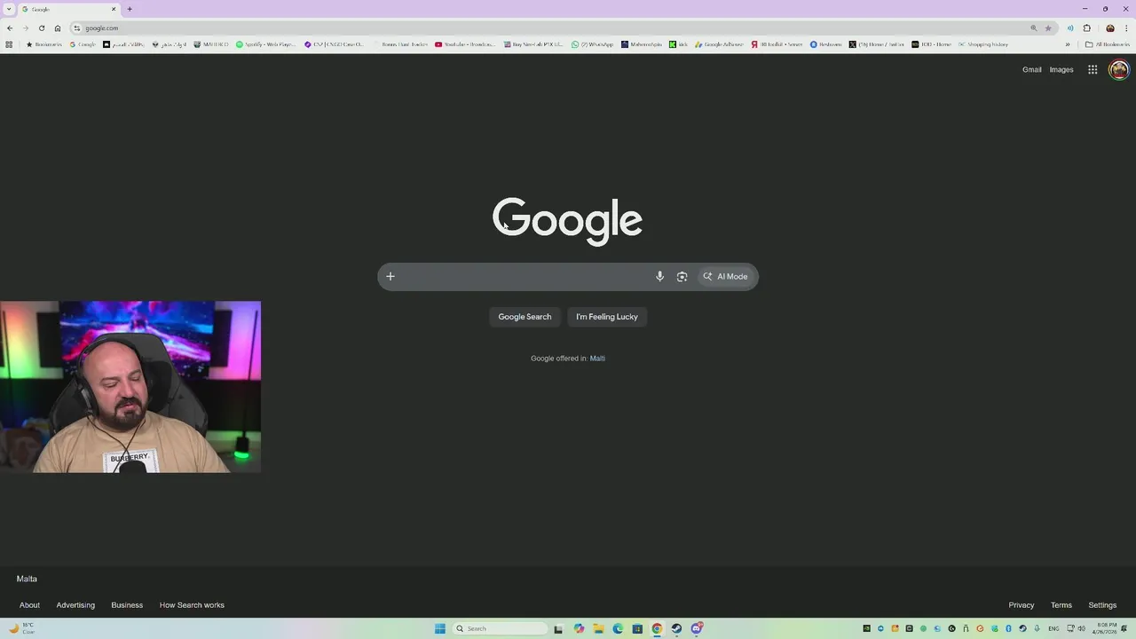The width and height of the screenshot is (1136, 639).
Task: Open the Settings footer menu
Action: pyautogui.click(x=1102, y=605)
